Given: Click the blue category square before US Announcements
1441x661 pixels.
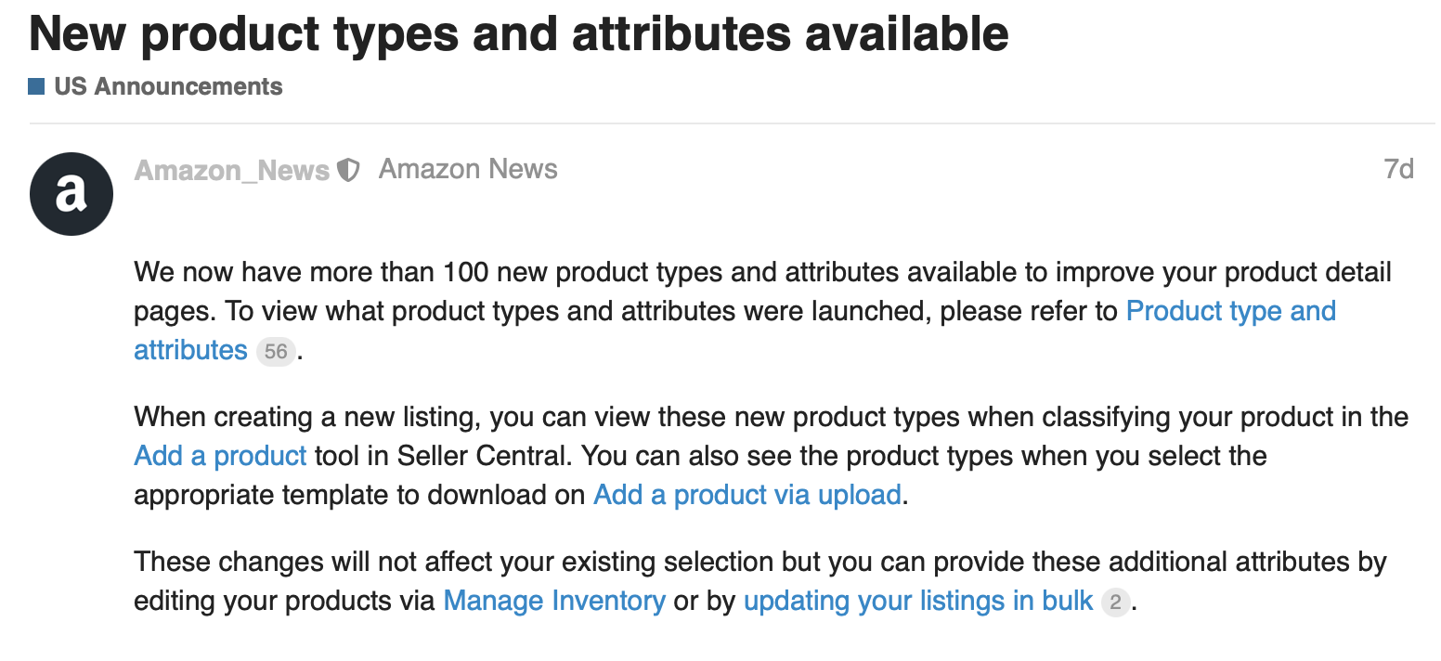Looking at the screenshot, I should pos(37,87).
